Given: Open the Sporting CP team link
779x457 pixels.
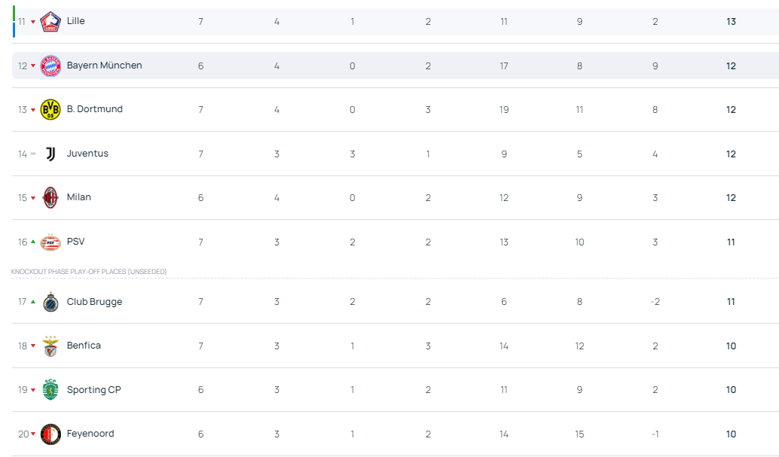Looking at the screenshot, I should 93,390.
